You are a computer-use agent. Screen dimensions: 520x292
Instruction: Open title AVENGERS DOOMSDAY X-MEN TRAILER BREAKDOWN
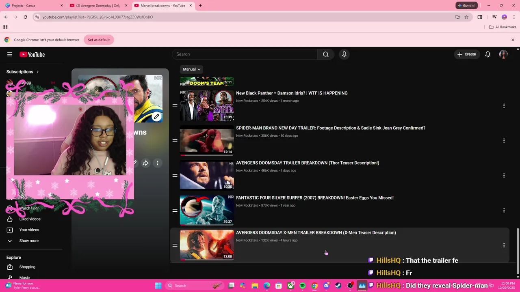click(x=316, y=233)
